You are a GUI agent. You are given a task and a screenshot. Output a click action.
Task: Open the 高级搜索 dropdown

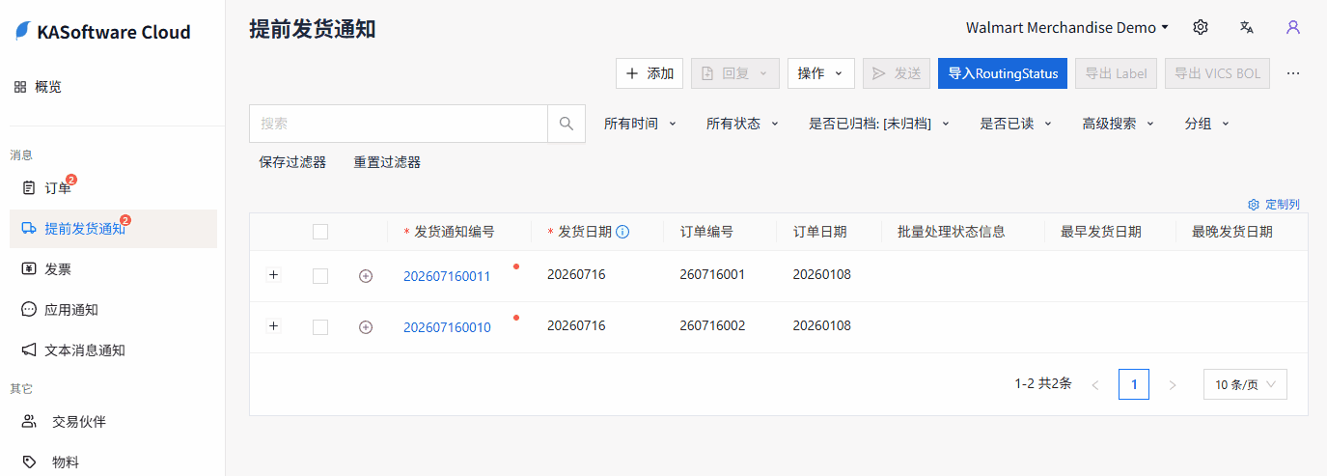point(1118,124)
